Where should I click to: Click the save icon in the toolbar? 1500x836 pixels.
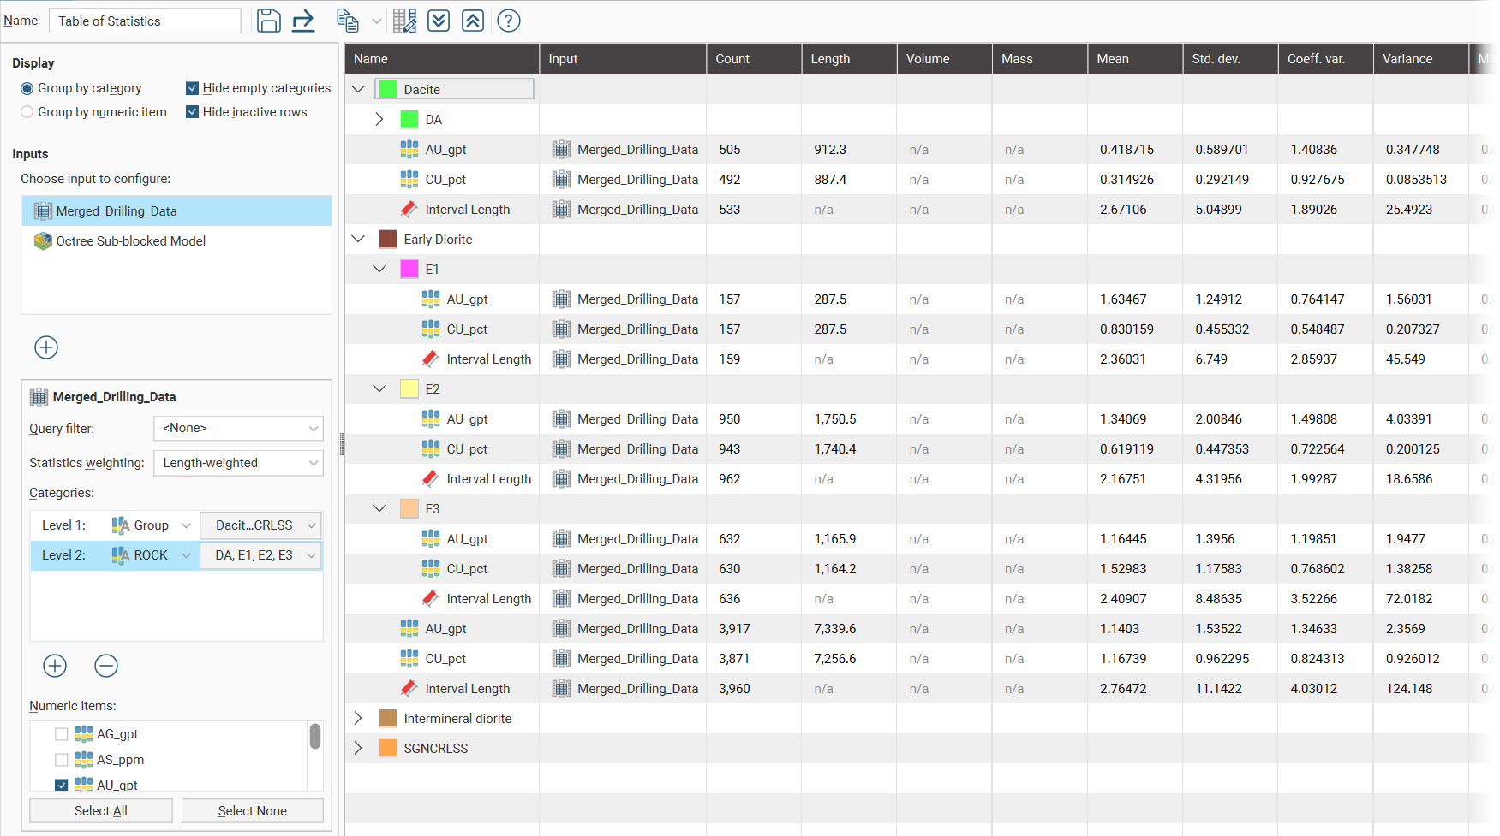coord(268,21)
